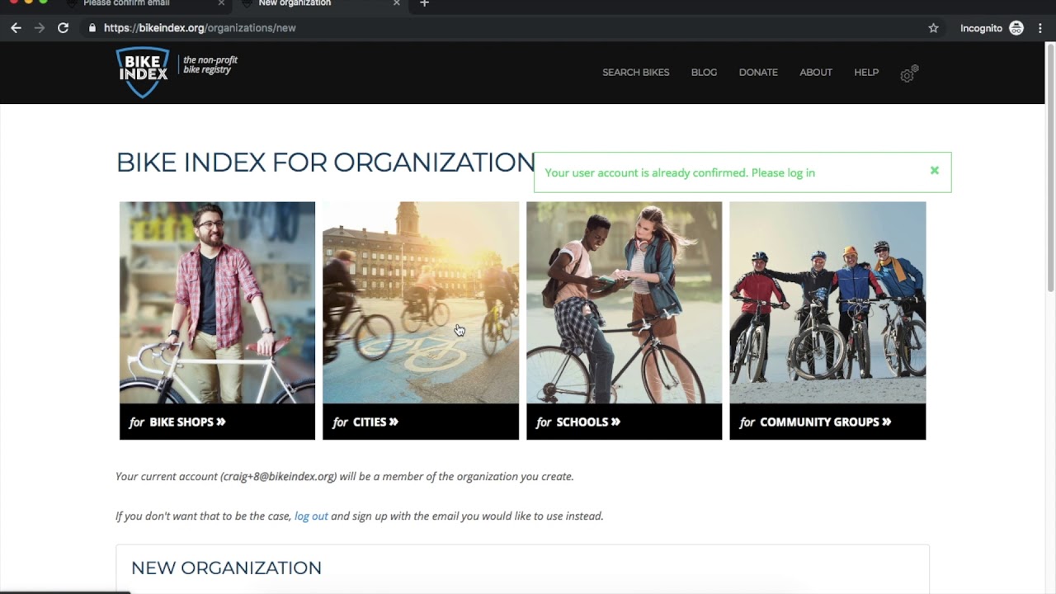Viewport: 1056px width, 594px height.
Task: Go to the BLOG page
Action: pyautogui.click(x=704, y=73)
